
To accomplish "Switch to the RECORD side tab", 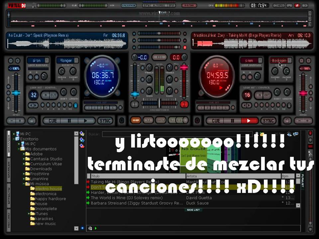I will coord(9,220).
